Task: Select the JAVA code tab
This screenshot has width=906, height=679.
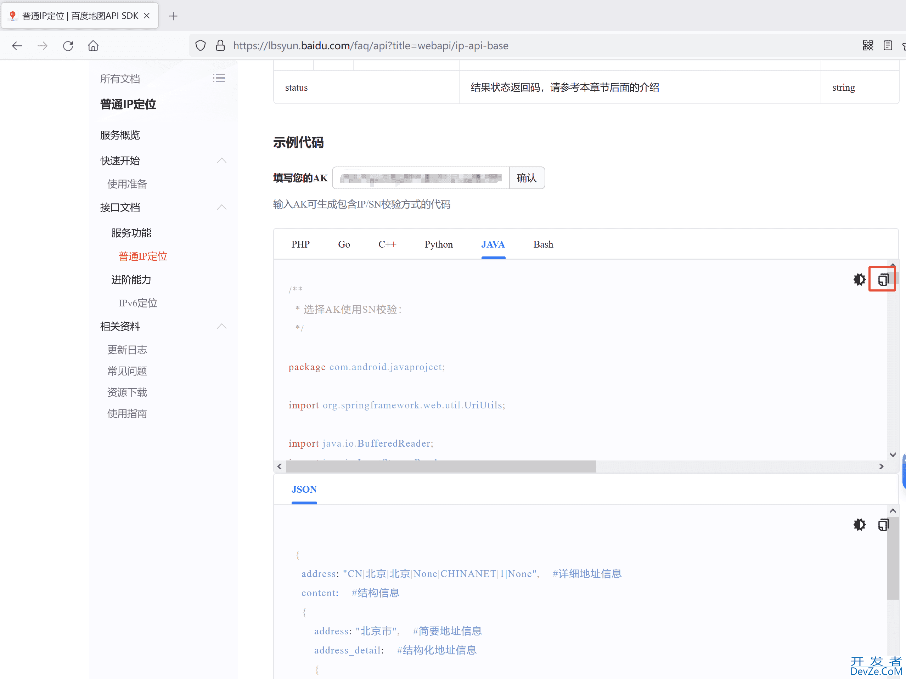Action: 493,244
